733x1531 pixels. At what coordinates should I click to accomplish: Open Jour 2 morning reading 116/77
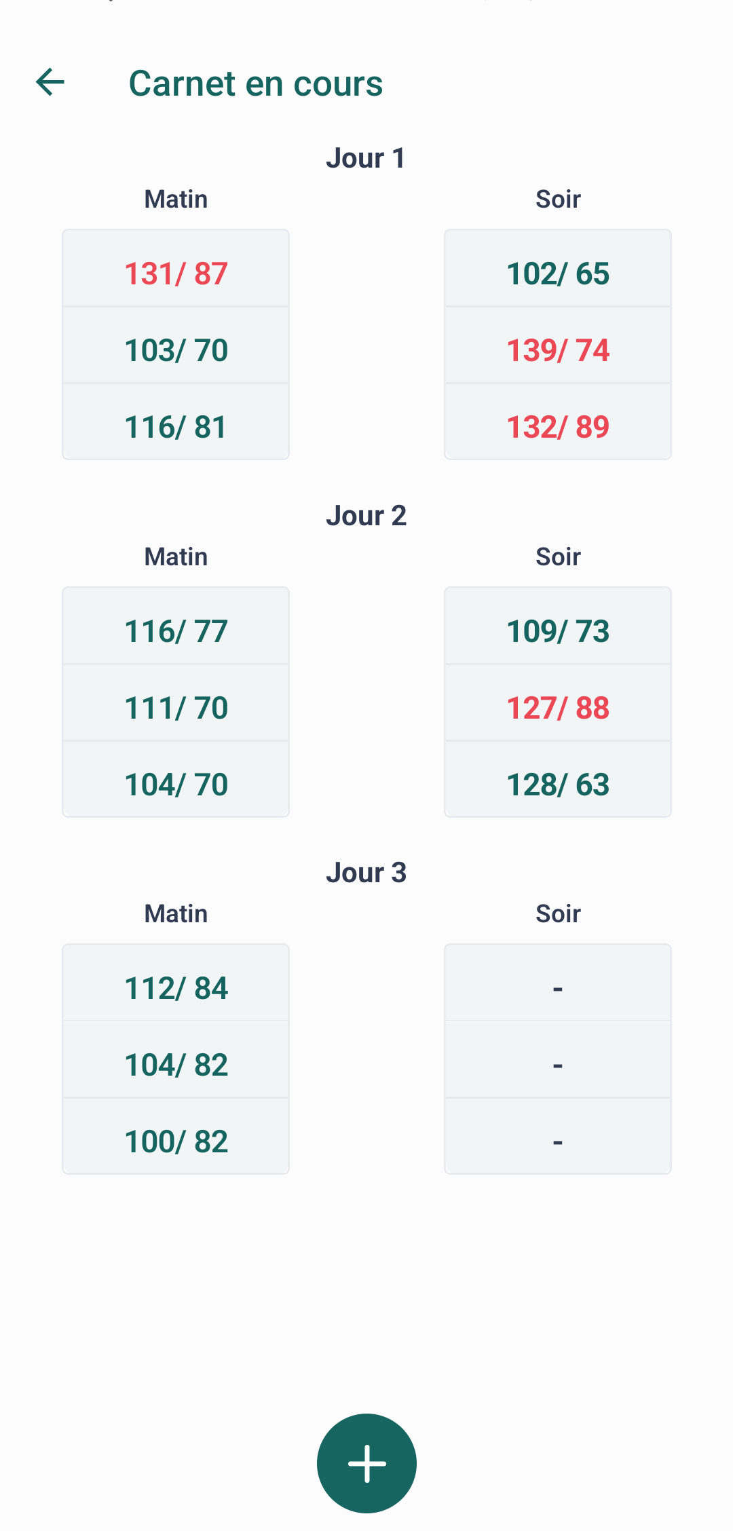click(176, 626)
